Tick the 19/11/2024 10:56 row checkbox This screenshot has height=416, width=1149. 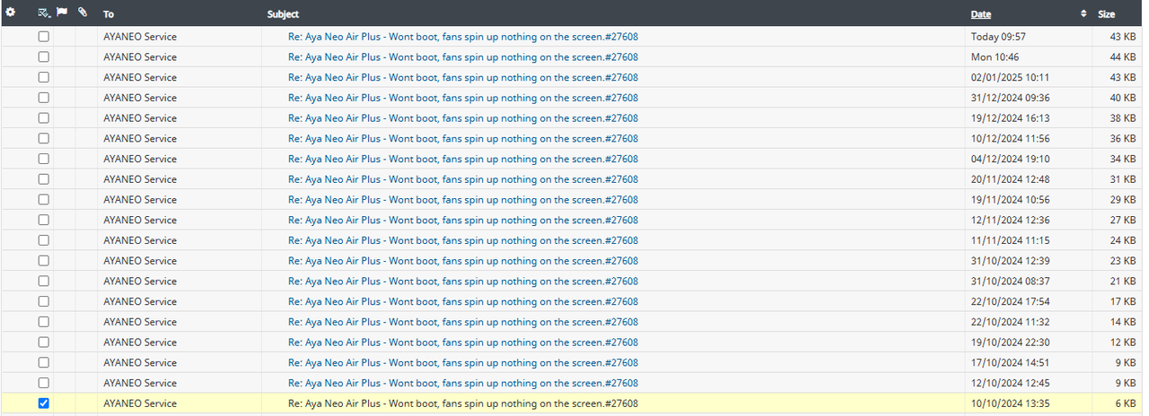tap(43, 199)
